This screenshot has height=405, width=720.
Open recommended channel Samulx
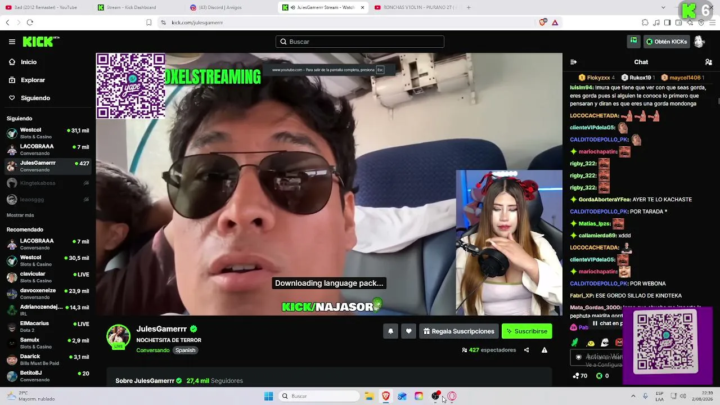point(48,343)
